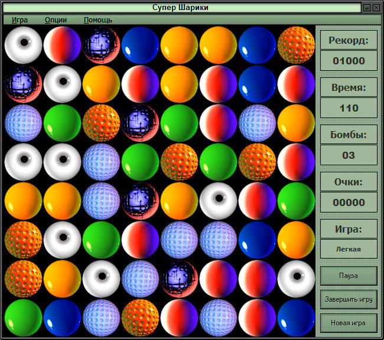Click the white ring ball at the end of the seventh row
This screenshot has width=384, height=340.
296,279
